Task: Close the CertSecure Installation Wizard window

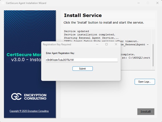Action: pyautogui.click(x=157, y=3)
